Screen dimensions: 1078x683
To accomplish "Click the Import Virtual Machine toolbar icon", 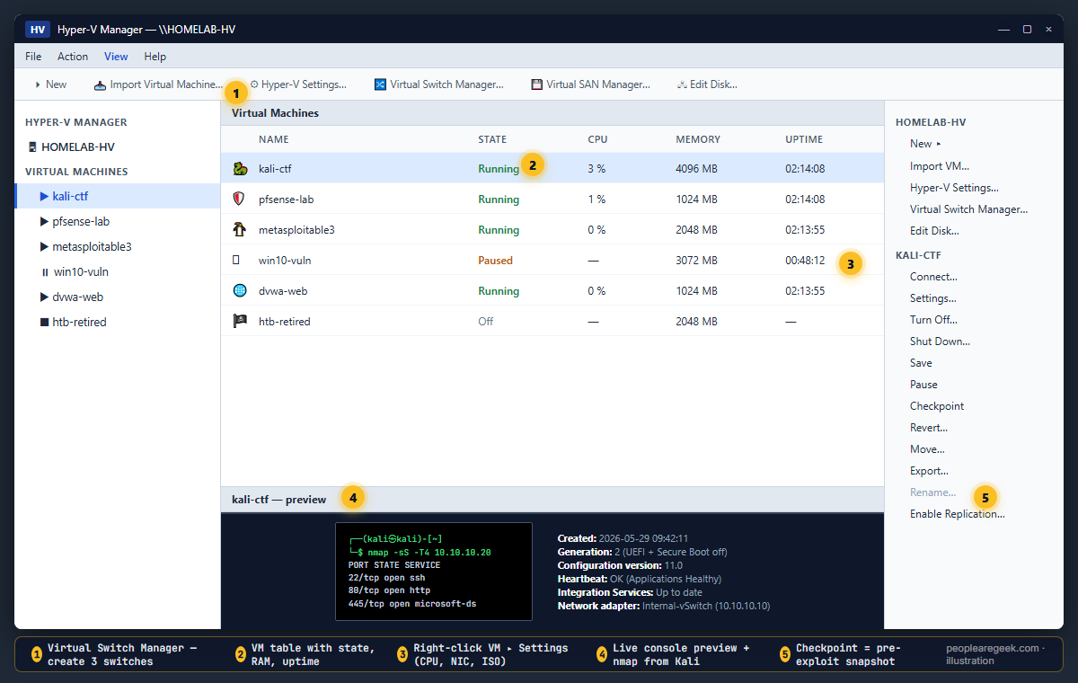I will coord(100,84).
